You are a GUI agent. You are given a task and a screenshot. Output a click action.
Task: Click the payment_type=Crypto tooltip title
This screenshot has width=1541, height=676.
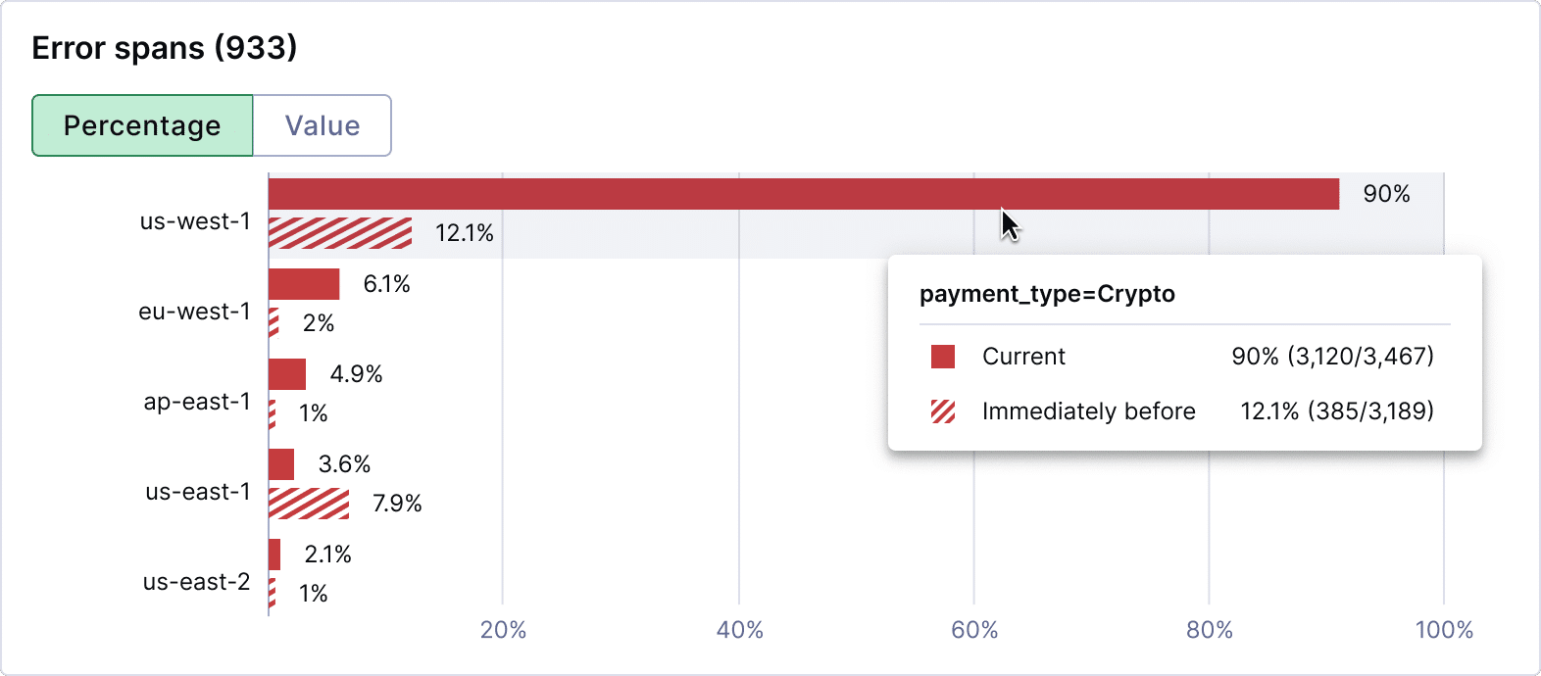point(1047,294)
